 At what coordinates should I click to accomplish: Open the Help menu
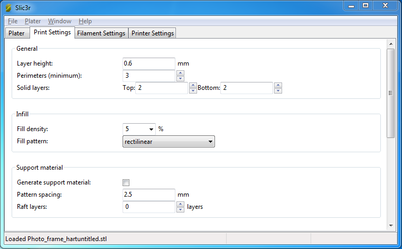pyautogui.click(x=85, y=21)
